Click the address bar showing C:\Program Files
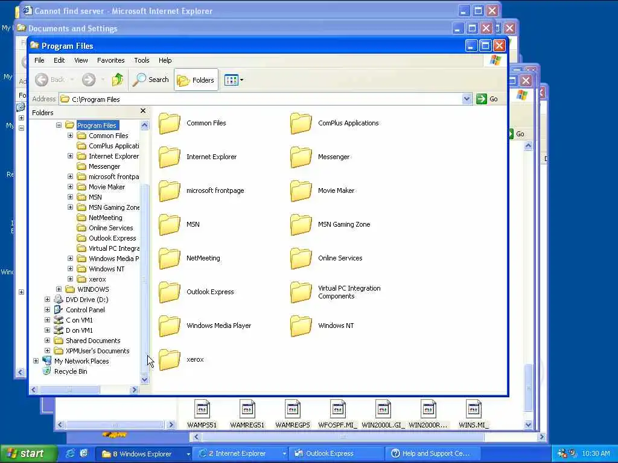The image size is (618, 463). click(261, 99)
